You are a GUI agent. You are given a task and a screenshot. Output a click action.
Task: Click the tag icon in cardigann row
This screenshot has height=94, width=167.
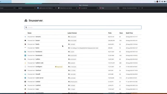pos(69,67)
